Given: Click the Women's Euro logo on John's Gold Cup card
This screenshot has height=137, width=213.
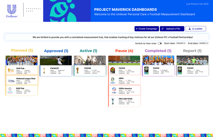Looking at the screenshot, I should click(x=10, y=91).
